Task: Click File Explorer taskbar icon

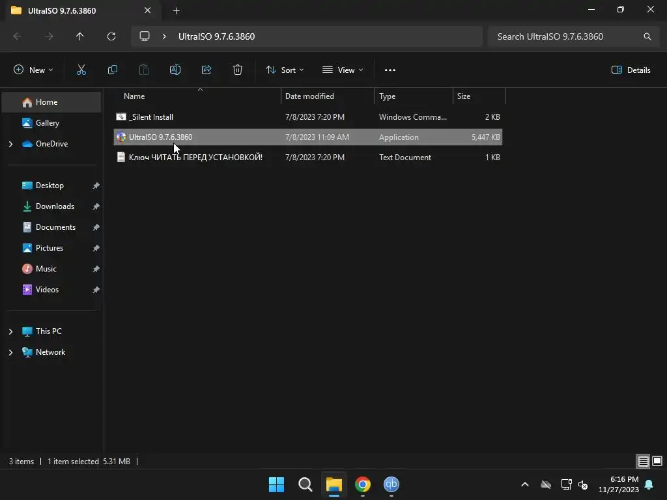Action: coord(334,484)
